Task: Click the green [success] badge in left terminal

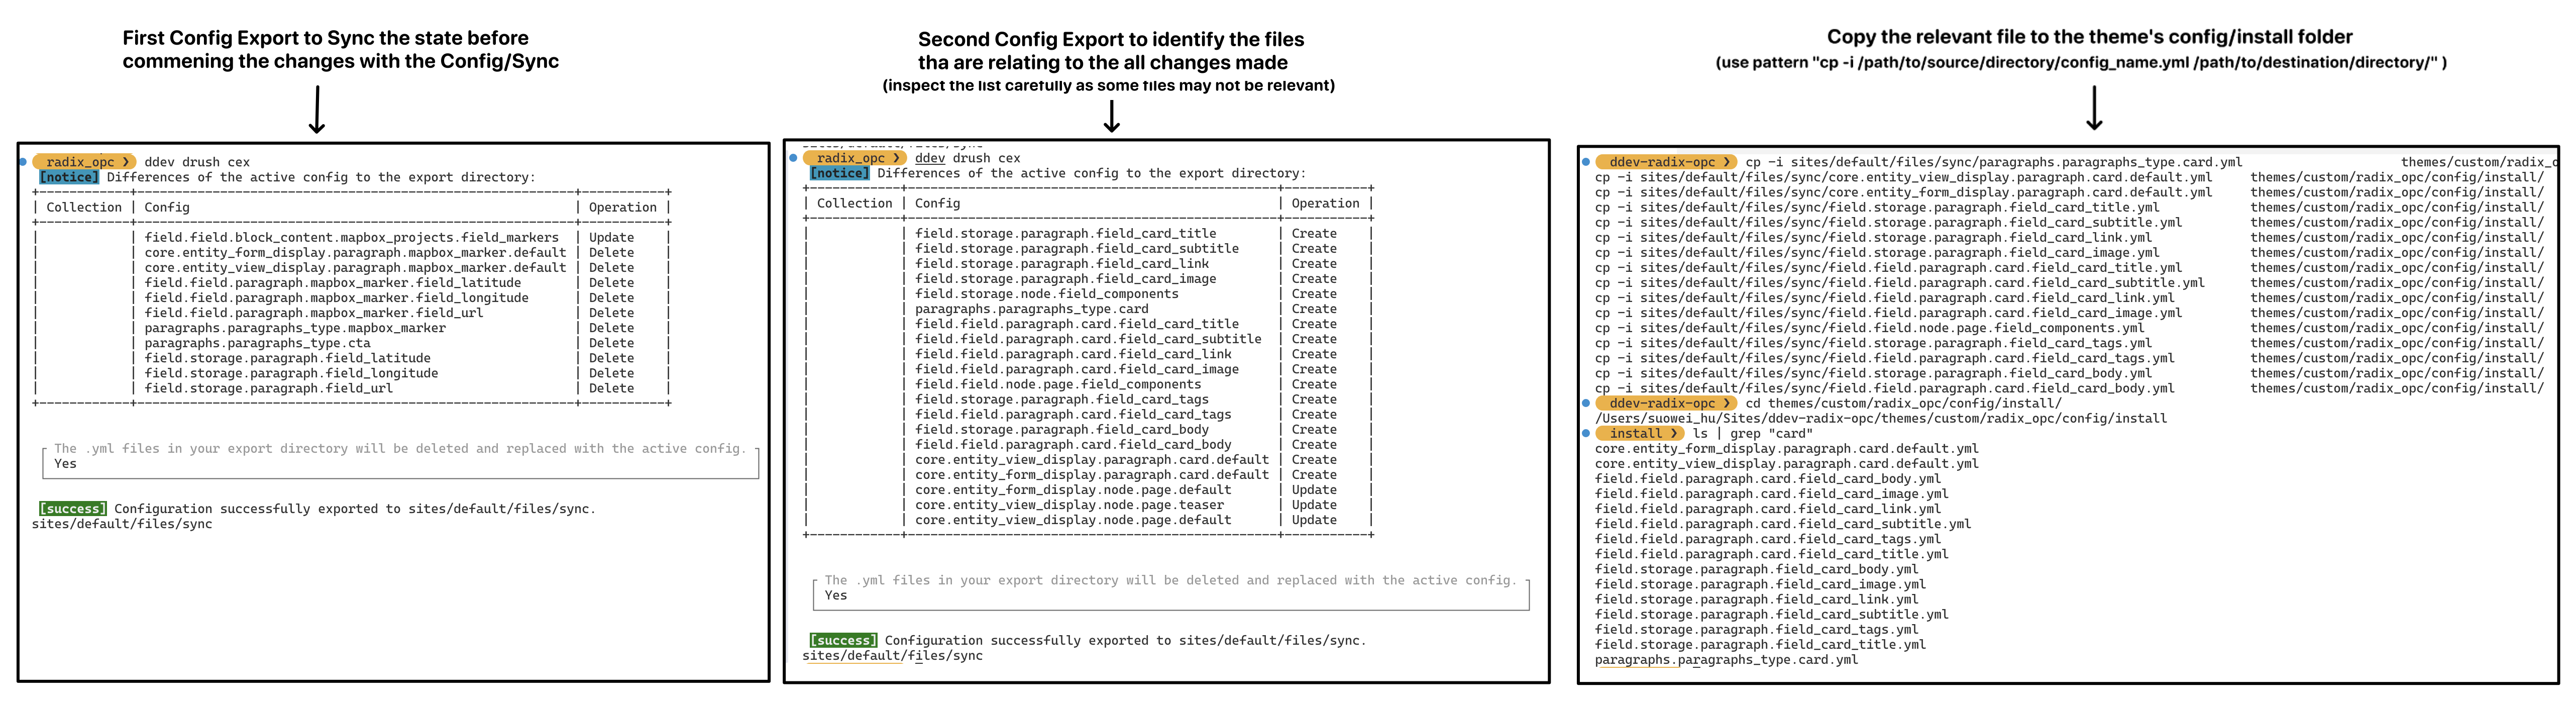Action: pos(73,509)
